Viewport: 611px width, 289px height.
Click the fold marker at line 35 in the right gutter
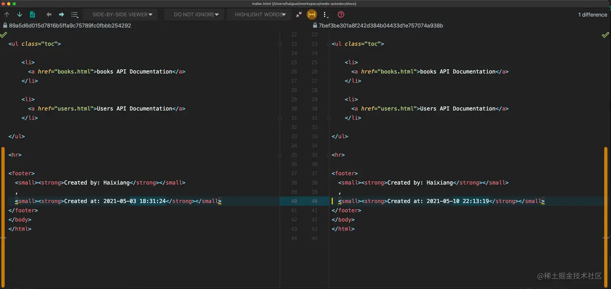click(329, 155)
